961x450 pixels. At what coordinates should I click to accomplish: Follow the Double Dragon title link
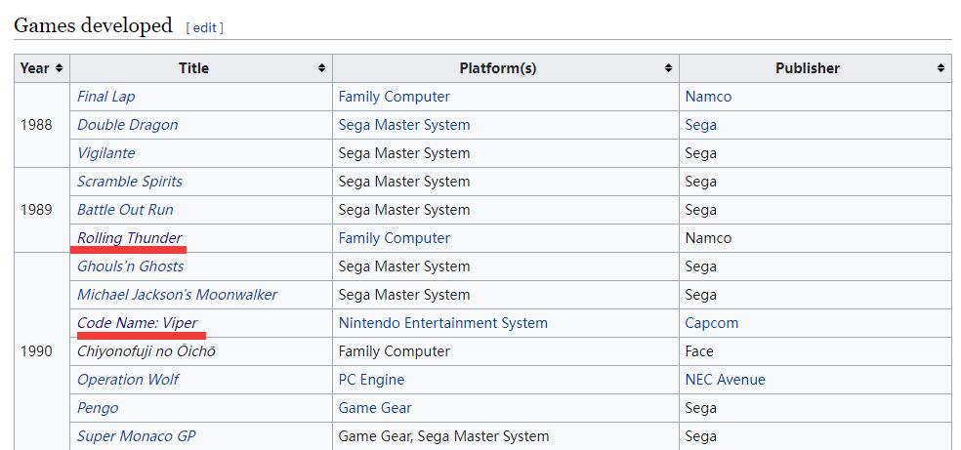pyautogui.click(x=127, y=125)
